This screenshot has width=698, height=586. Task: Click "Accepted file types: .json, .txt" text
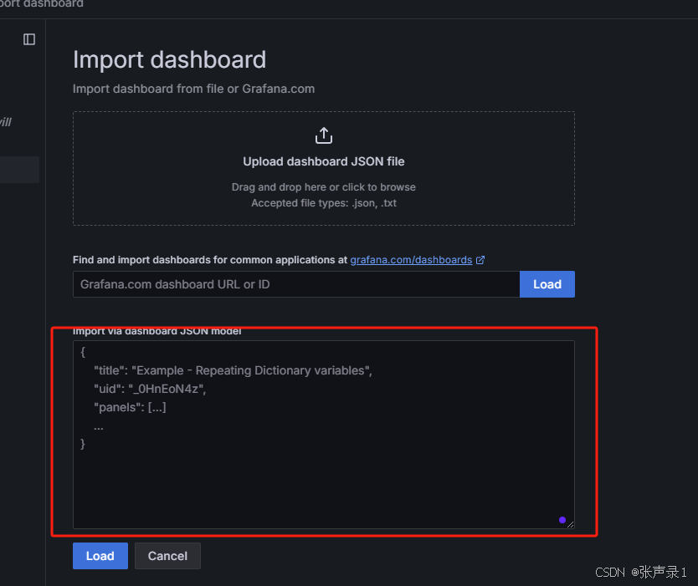[324, 203]
